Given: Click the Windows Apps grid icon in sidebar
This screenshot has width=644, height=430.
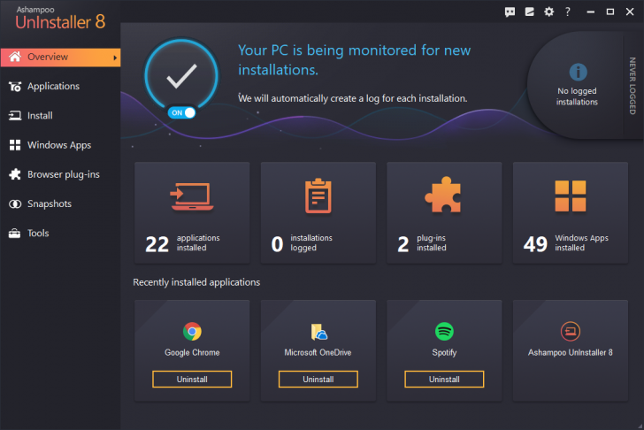Looking at the screenshot, I should pos(15,145).
